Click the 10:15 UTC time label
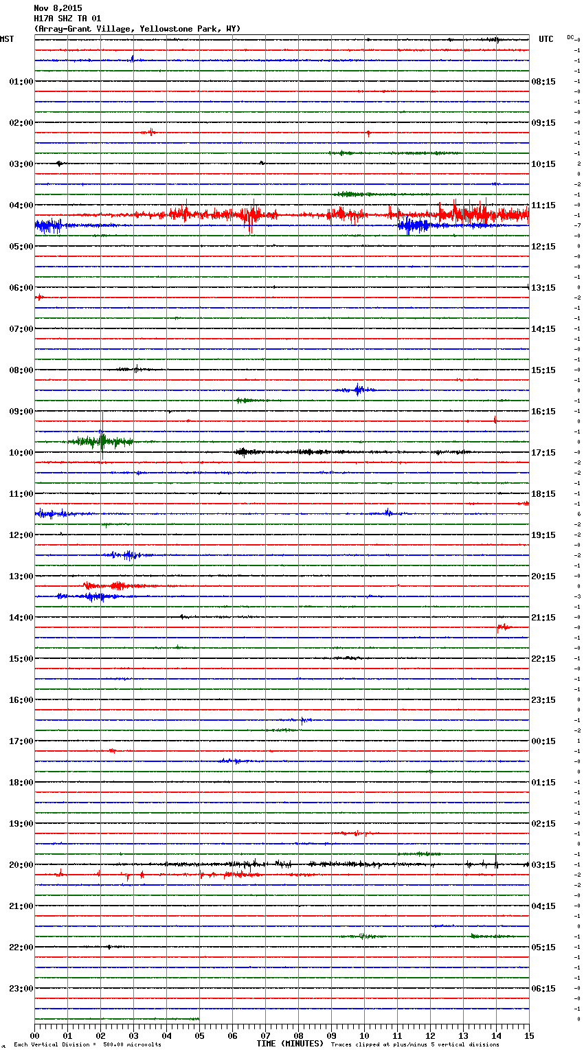 pyautogui.click(x=543, y=164)
